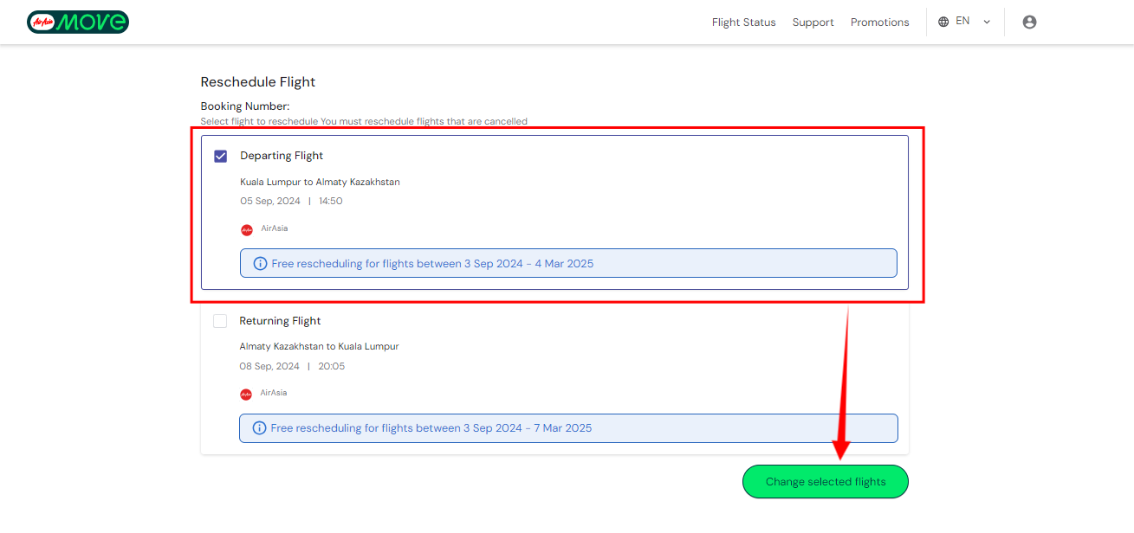Select the Kuala Lumpur to Almaty route text
Viewport: 1134px width, 533px height.
tap(320, 183)
